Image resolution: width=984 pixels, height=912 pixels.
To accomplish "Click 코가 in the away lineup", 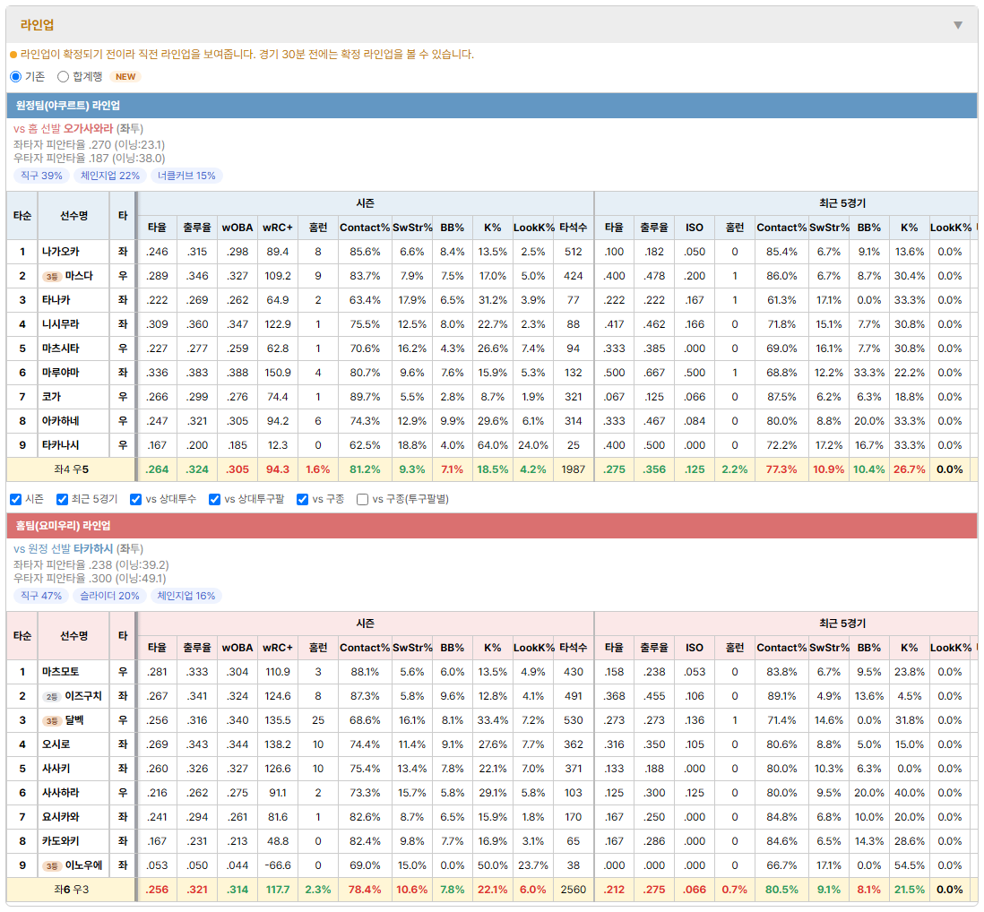I will point(51,397).
